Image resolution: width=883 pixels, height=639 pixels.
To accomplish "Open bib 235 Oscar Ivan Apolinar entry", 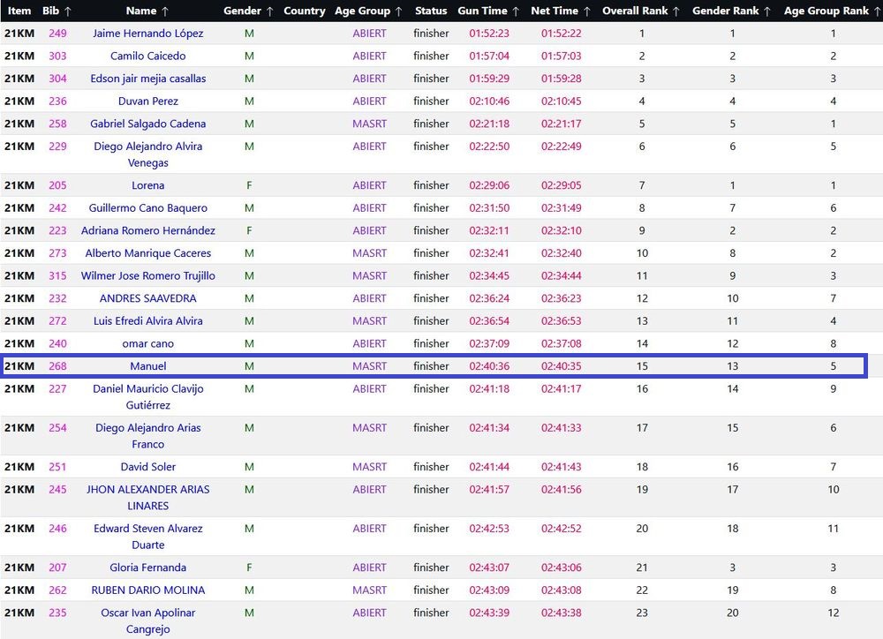I will (x=57, y=613).
